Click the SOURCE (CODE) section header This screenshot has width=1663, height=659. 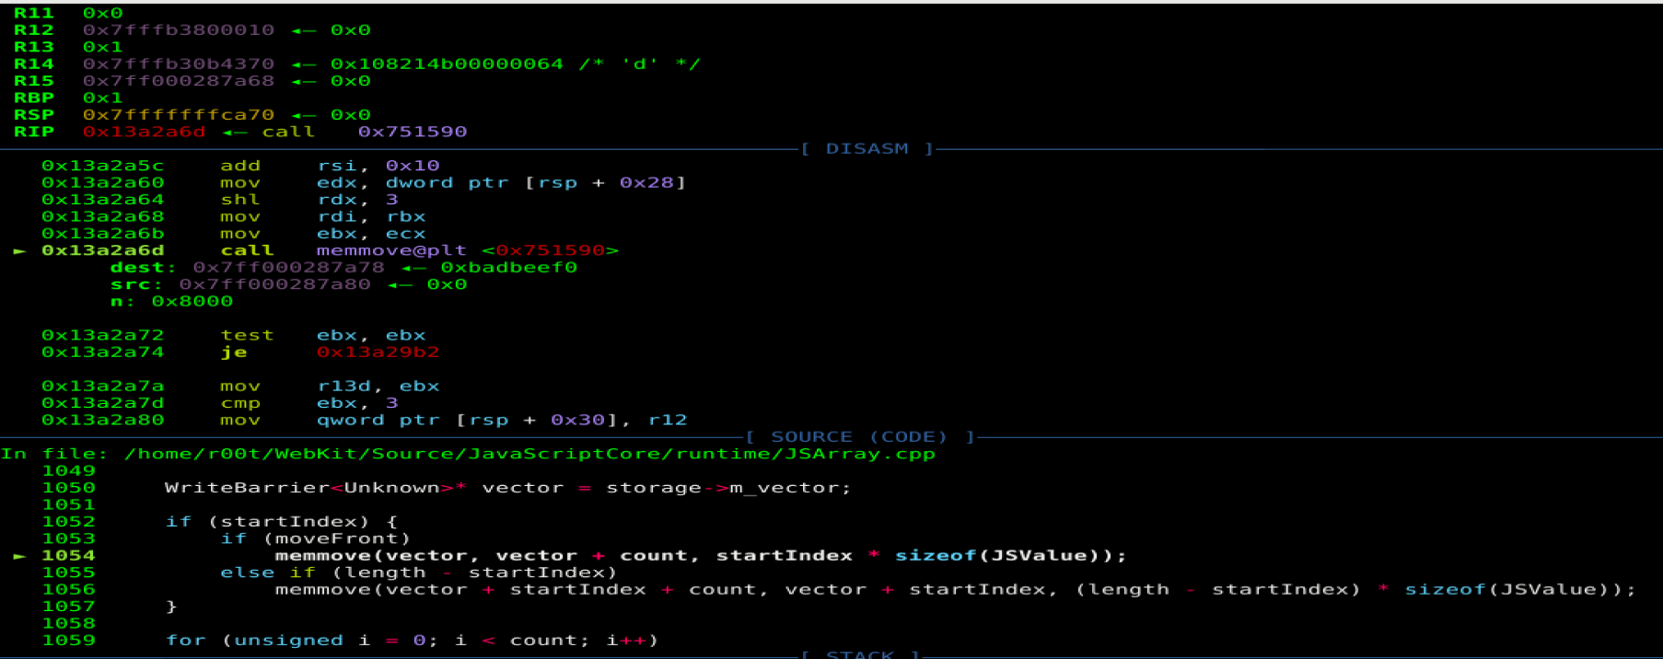pyautogui.click(x=859, y=437)
